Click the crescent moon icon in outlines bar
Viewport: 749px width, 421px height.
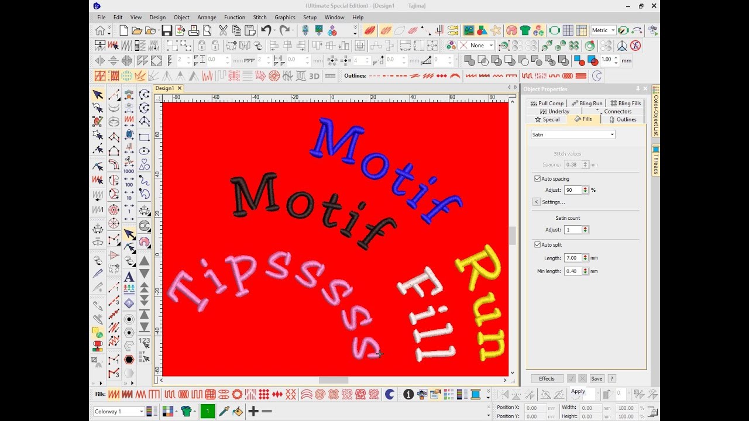coord(597,76)
